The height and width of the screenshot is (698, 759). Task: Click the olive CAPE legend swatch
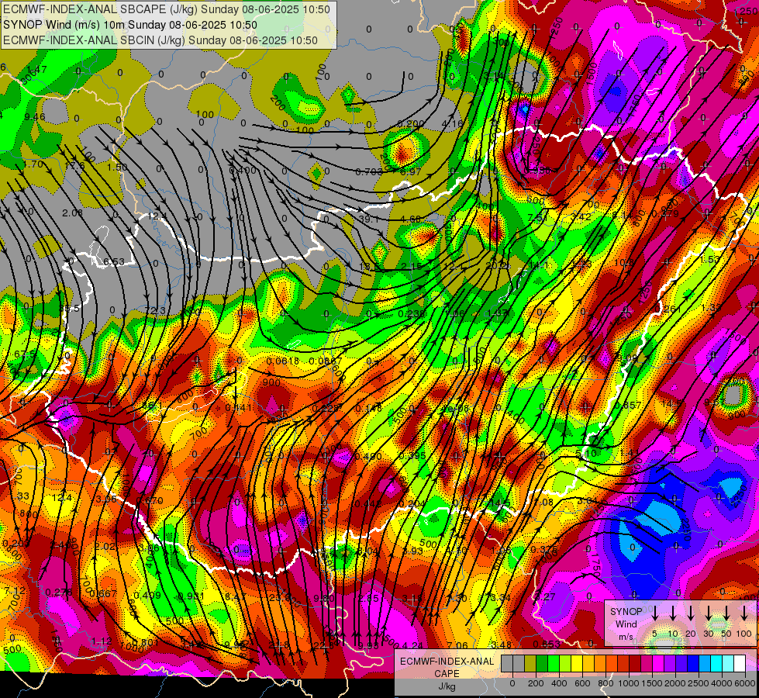click(x=530, y=664)
